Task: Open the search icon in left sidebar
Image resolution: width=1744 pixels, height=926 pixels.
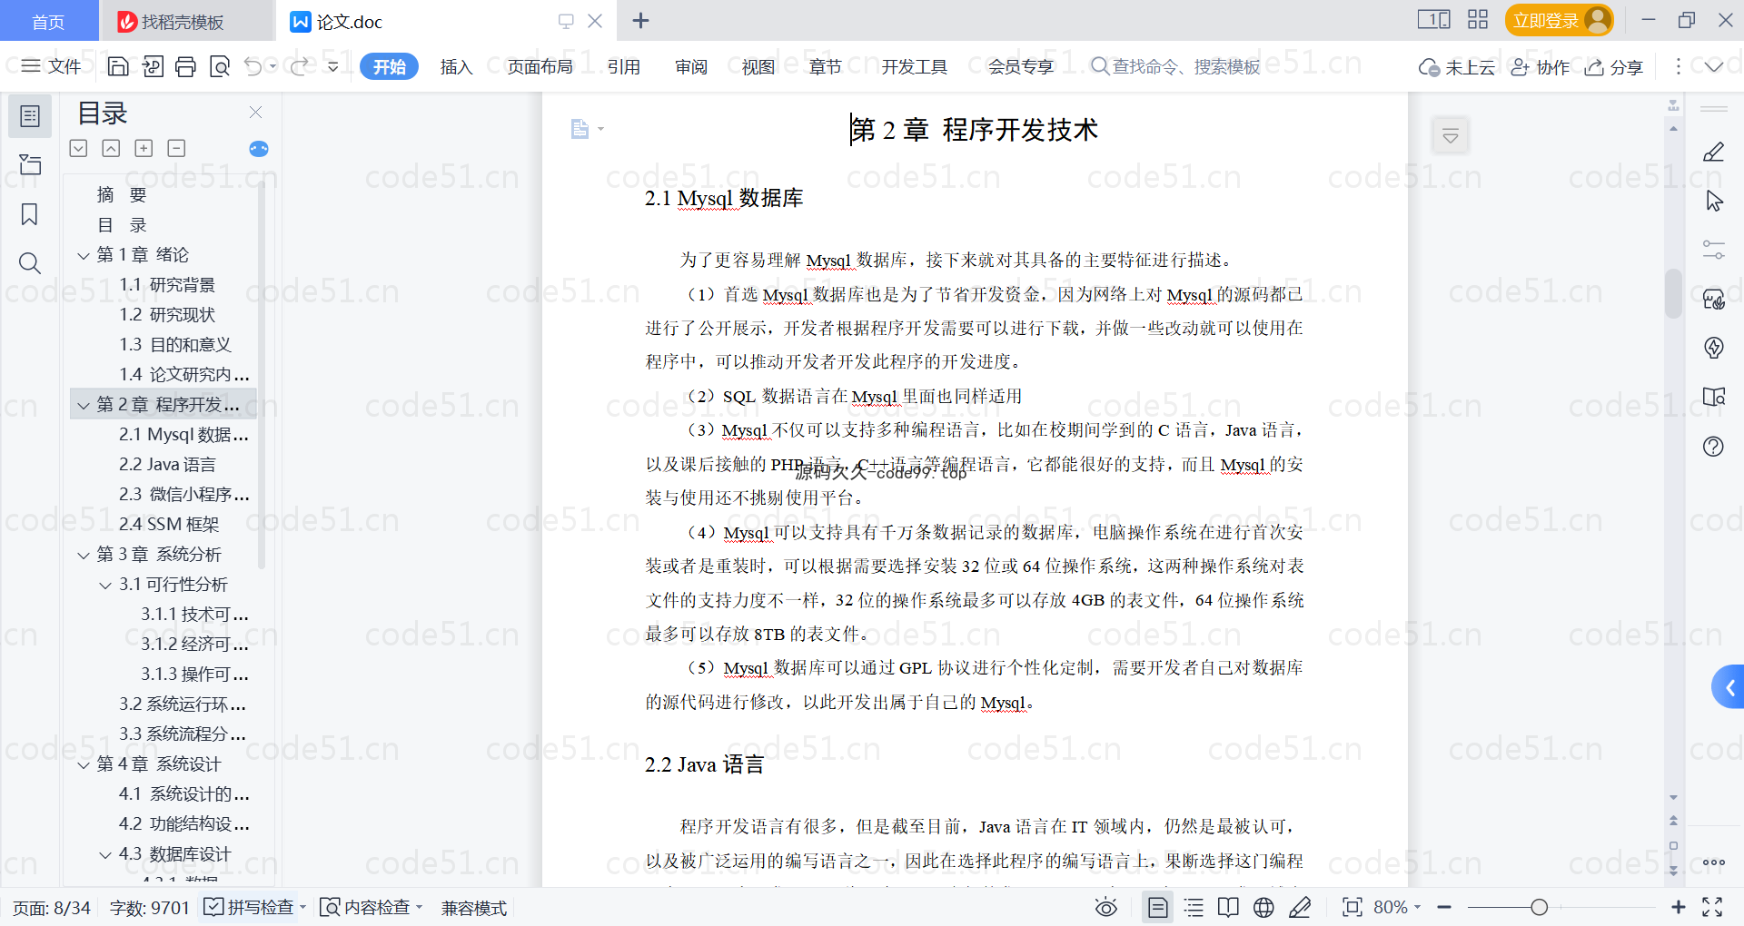Action: click(30, 263)
